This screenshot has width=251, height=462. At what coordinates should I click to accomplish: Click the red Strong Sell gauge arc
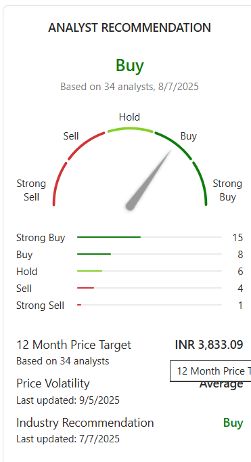pyautogui.click(x=58, y=183)
